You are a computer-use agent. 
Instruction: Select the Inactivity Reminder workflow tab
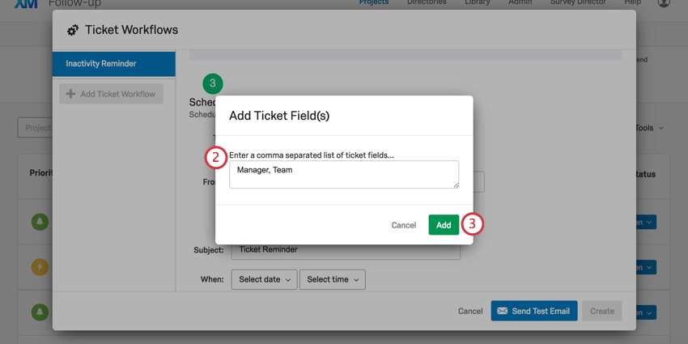click(x=114, y=64)
